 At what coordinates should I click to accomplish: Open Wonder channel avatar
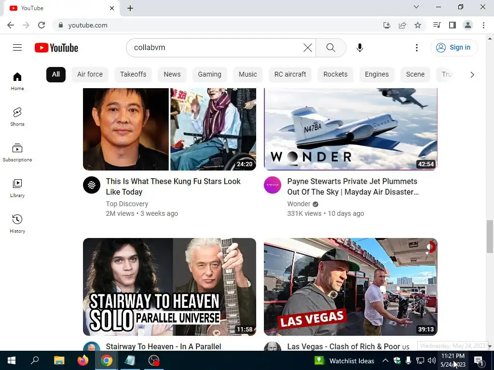pos(273,185)
